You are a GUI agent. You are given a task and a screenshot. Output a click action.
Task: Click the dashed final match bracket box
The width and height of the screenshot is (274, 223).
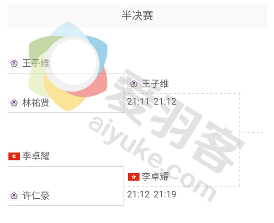182,140
